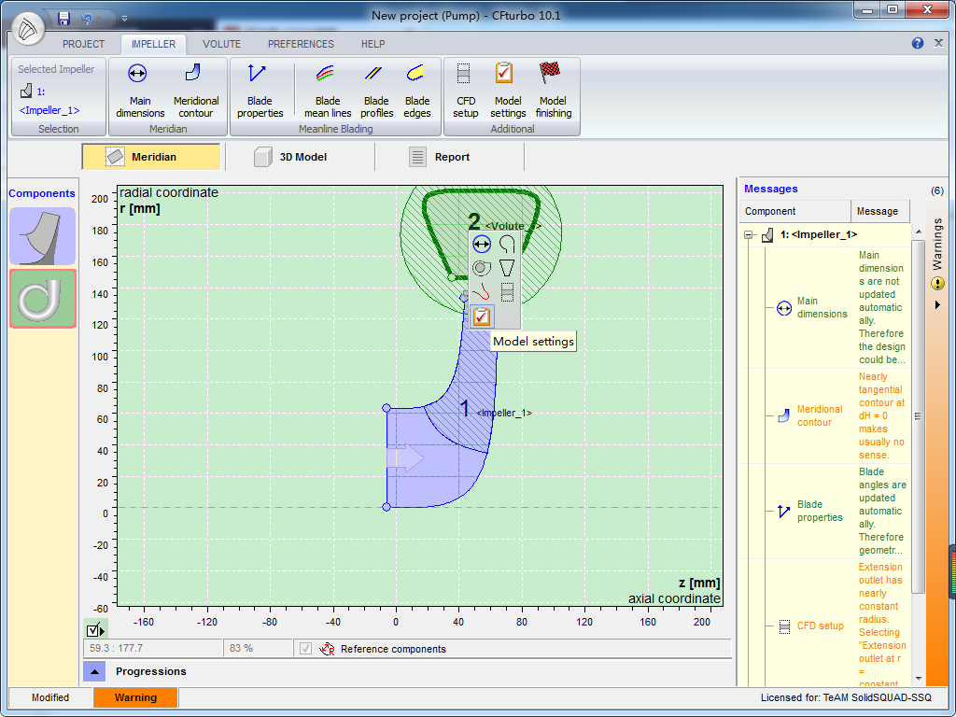Select the <Volute_1> label in the diagram

pyautogui.click(x=513, y=226)
